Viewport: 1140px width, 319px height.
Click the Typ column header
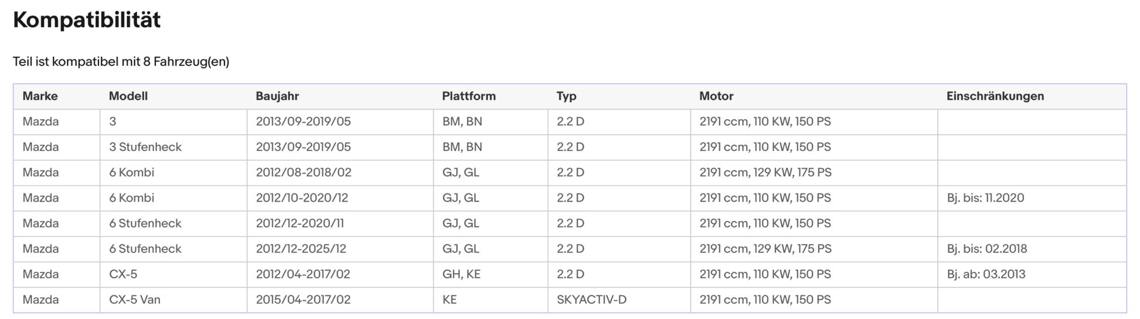point(566,96)
